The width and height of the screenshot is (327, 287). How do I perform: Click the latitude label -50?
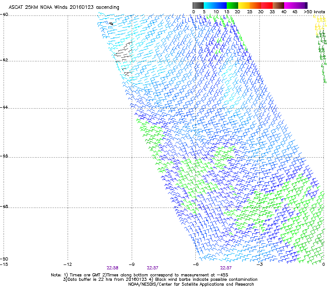pos(4,259)
